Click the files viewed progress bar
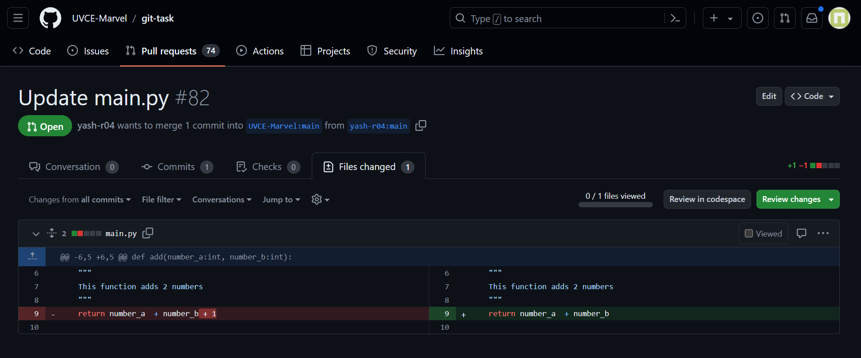Viewport: 861px width, 358px height. (x=615, y=205)
